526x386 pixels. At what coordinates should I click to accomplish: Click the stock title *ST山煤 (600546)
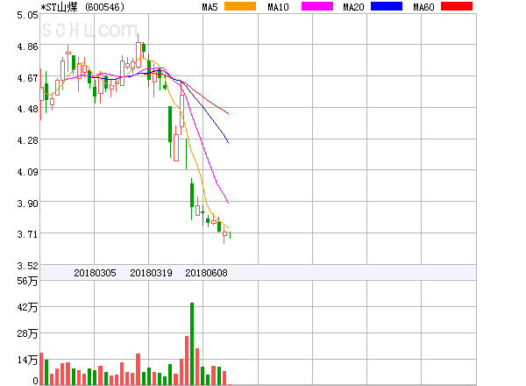(82, 7)
